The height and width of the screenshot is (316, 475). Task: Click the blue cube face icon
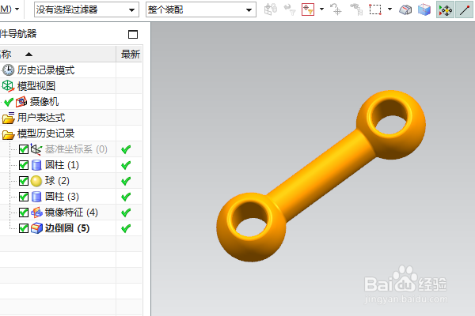424,10
